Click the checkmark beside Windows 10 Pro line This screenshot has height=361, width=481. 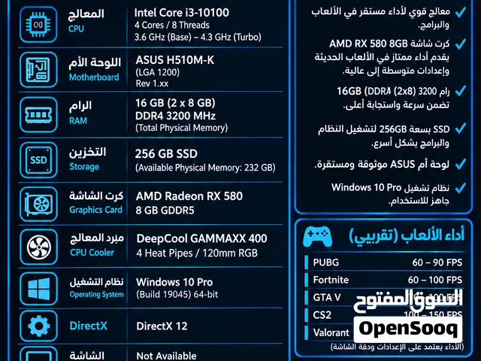460,187
